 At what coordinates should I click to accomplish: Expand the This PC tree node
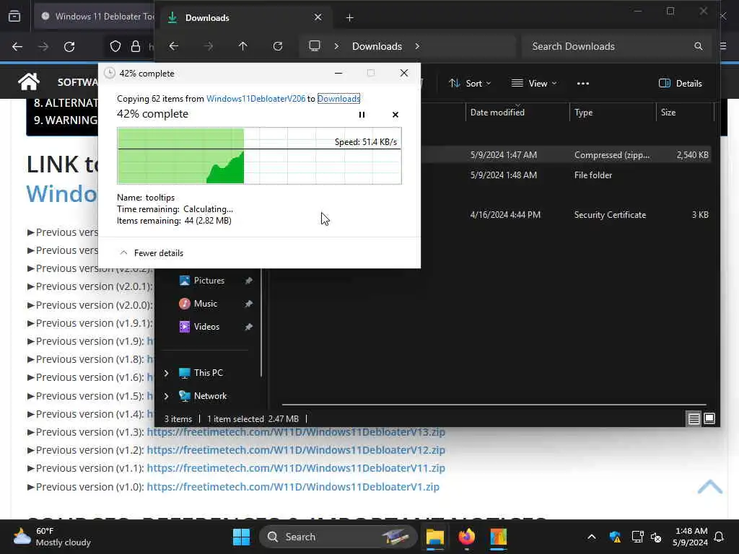pyautogui.click(x=167, y=373)
